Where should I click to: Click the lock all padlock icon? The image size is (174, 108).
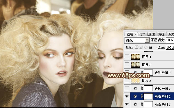tap(150, 47)
